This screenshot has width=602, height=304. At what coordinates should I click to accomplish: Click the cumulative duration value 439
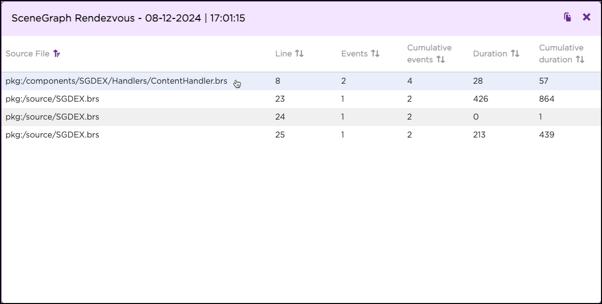[547, 135]
